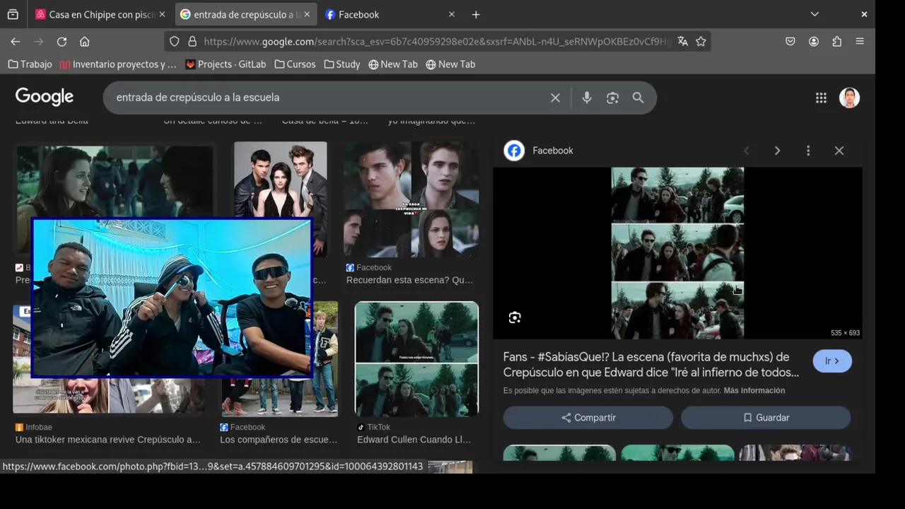
Task: Open the Una tiktoker mexicana revive Crepúsculo link
Action: point(108,440)
